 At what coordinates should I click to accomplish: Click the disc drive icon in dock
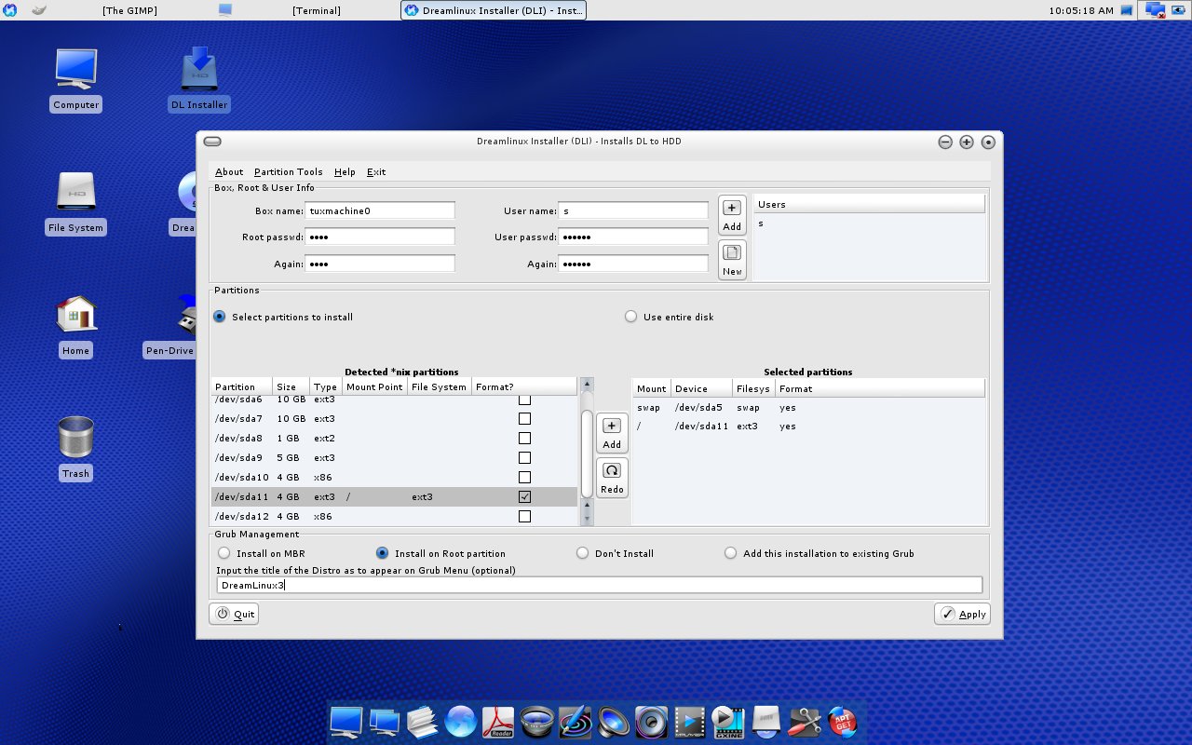(766, 722)
